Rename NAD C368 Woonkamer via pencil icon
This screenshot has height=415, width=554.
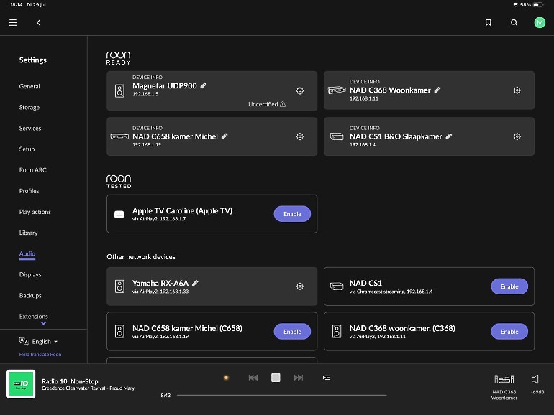pos(437,90)
